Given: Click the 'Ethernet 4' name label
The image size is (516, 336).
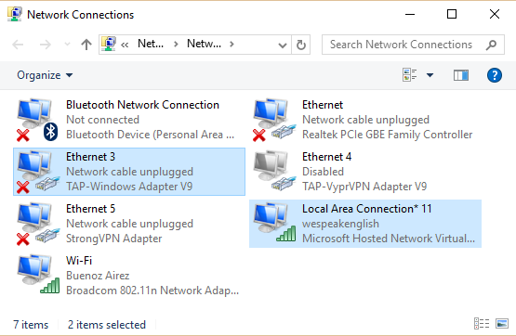Looking at the screenshot, I should pyautogui.click(x=326, y=157).
